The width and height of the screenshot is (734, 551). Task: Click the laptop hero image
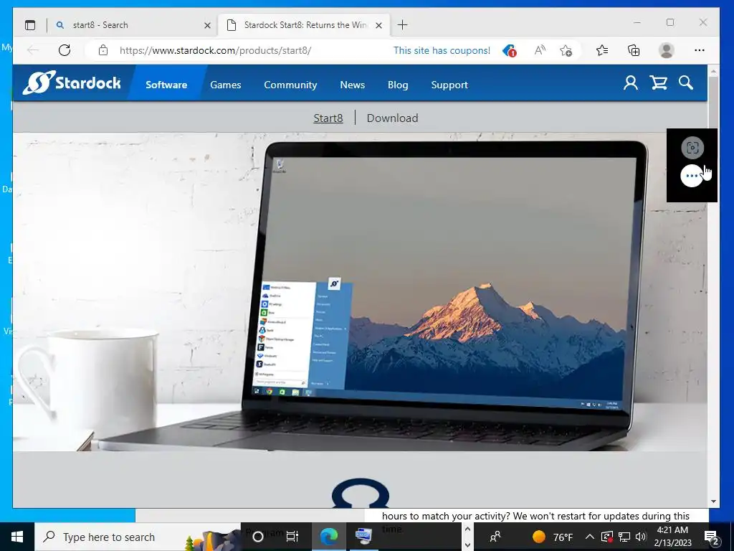(360, 292)
